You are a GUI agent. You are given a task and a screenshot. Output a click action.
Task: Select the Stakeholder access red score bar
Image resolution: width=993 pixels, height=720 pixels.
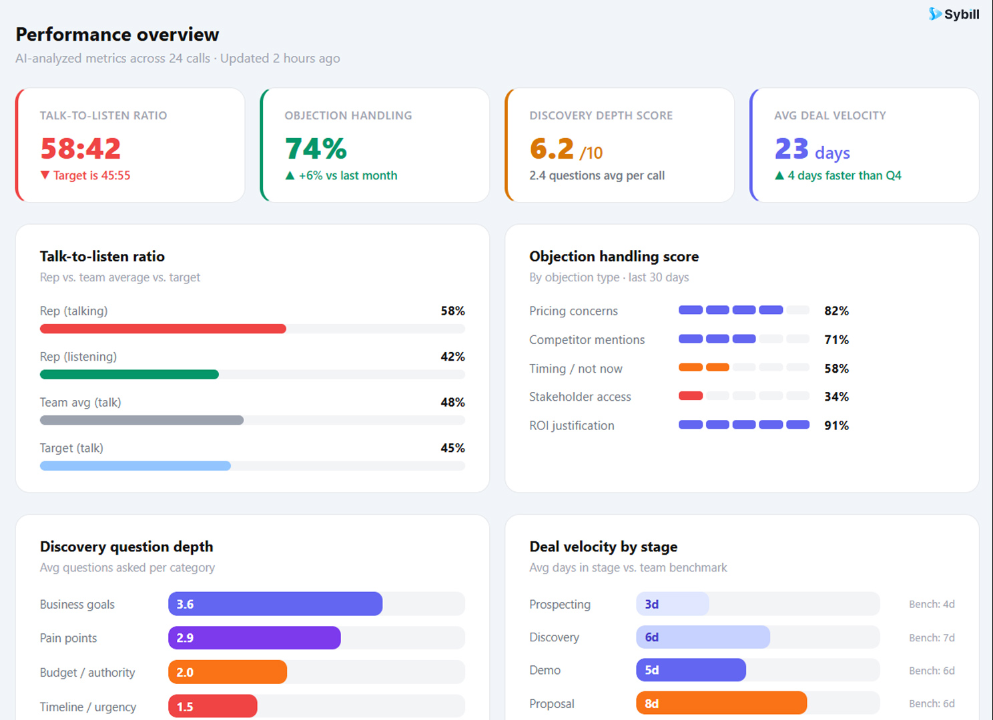[x=691, y=396]
